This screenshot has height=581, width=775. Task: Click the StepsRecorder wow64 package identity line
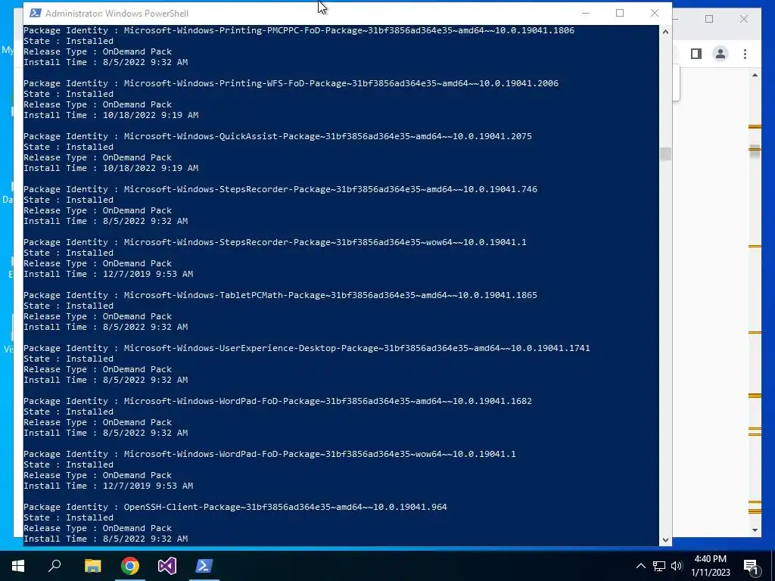coord(275,241)
